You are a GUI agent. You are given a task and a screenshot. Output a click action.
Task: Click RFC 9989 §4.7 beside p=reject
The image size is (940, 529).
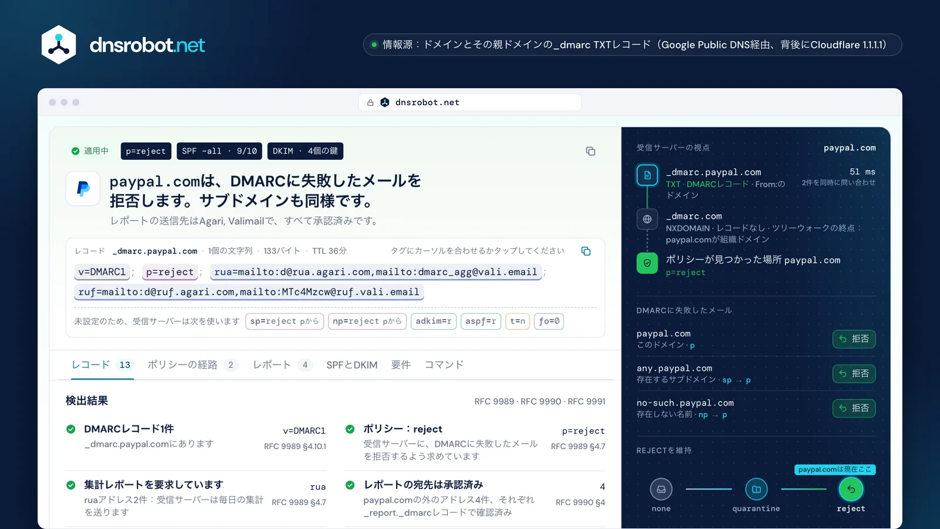pos(578,447)
